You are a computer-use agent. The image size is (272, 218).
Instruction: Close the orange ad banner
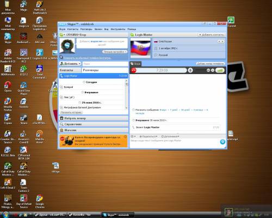(125, 137)
